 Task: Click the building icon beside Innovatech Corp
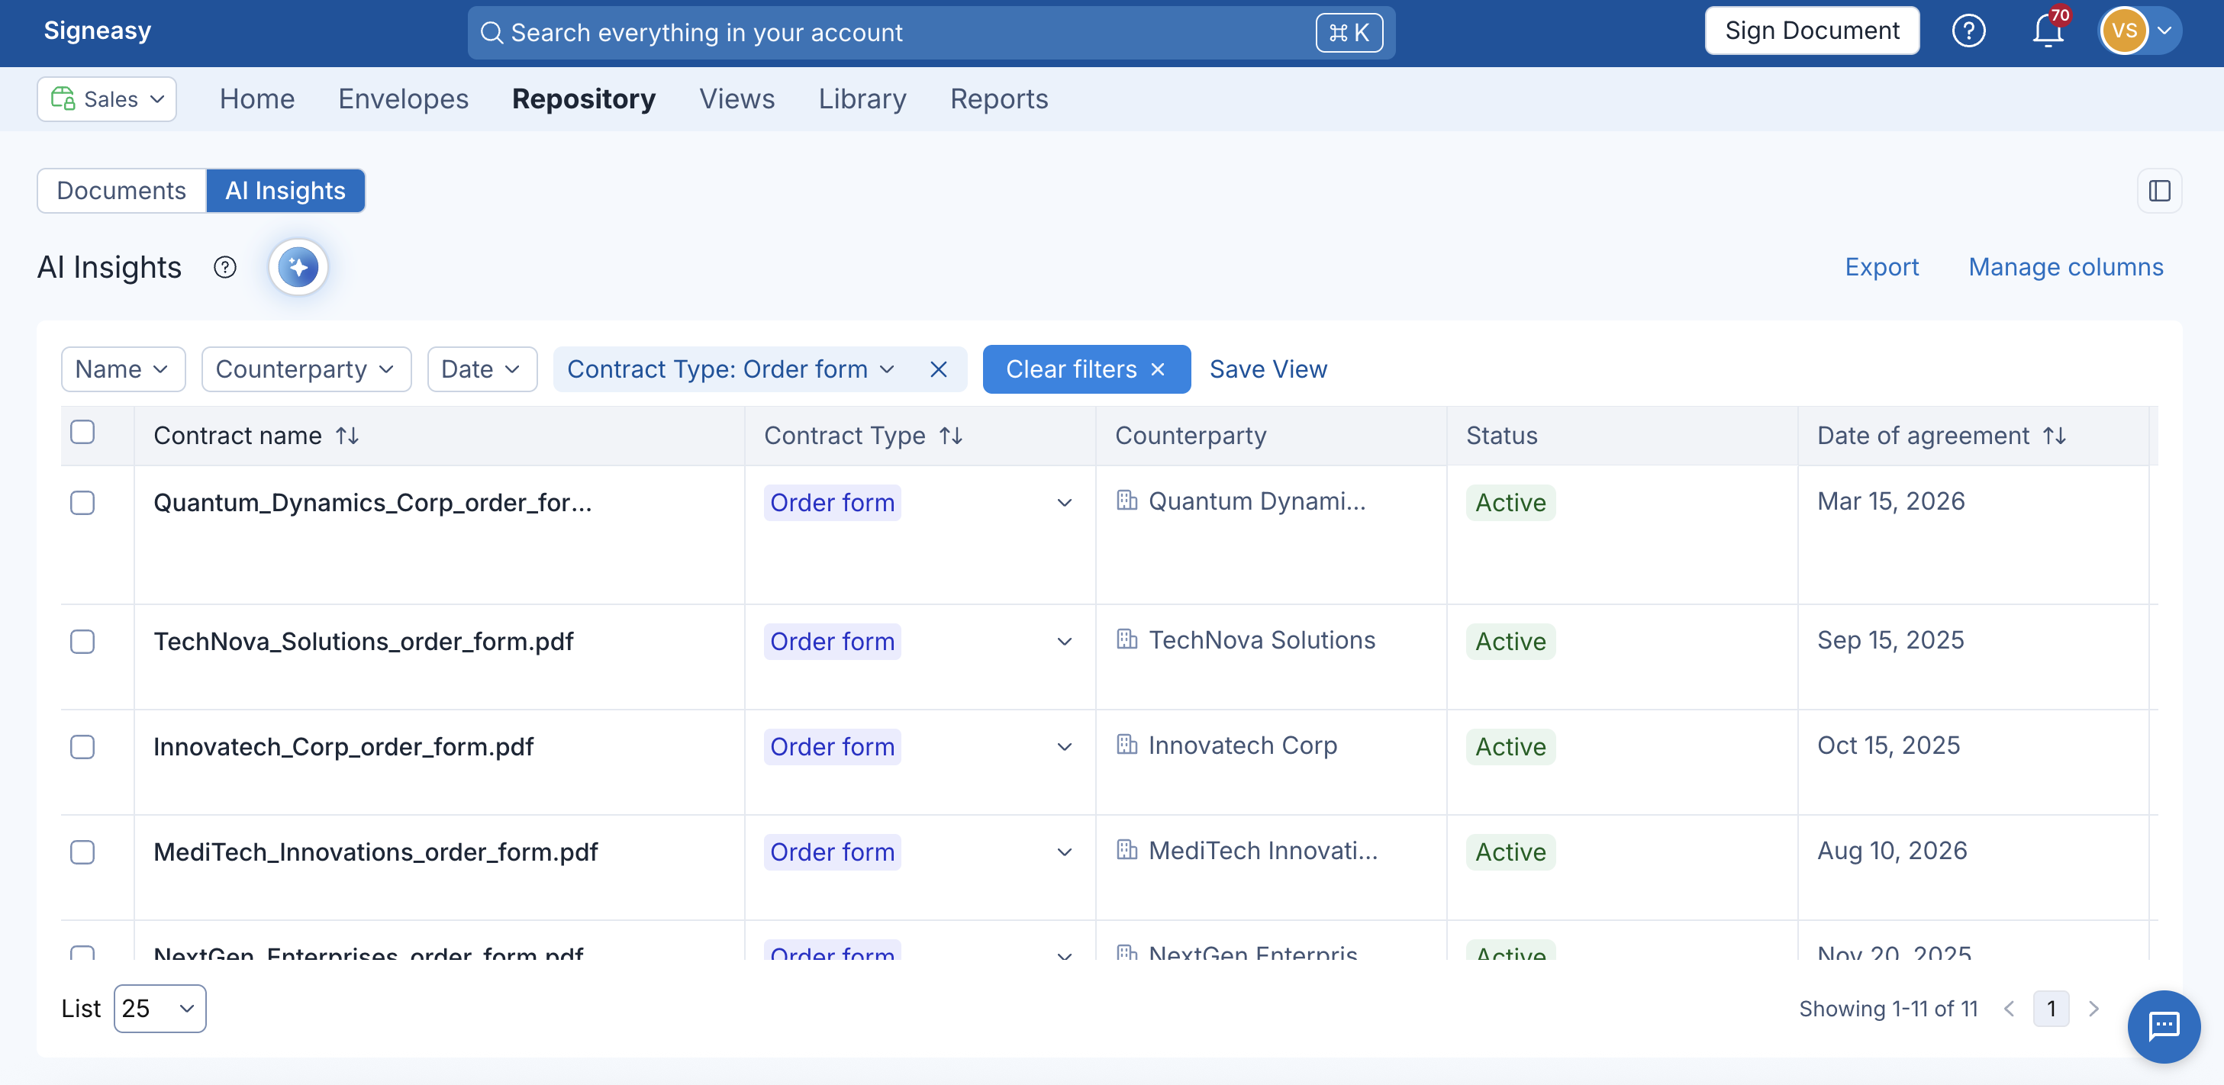pyautogui.click(x=1127, y=745)
